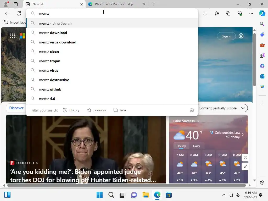Open Windows Start button
The image size is (268, 201).
pos(99,195)
